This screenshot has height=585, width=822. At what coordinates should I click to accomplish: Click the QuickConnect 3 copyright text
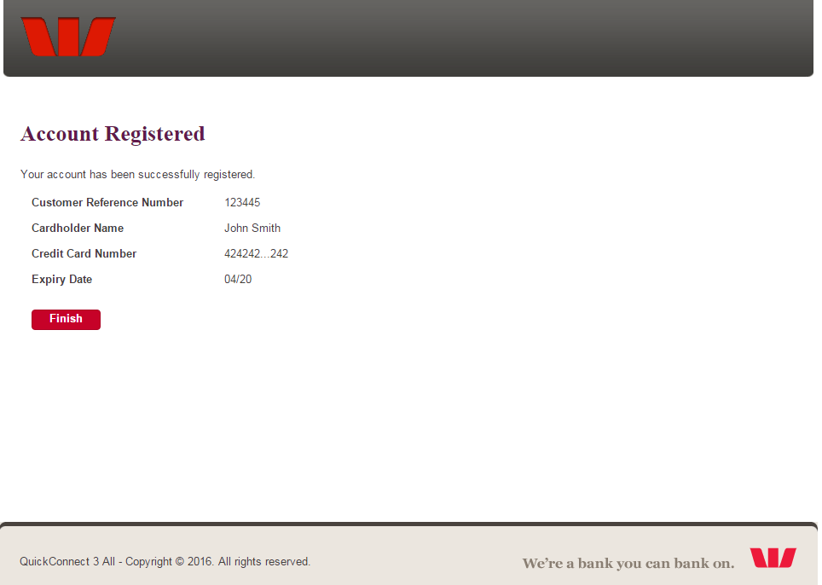(165, 561)
